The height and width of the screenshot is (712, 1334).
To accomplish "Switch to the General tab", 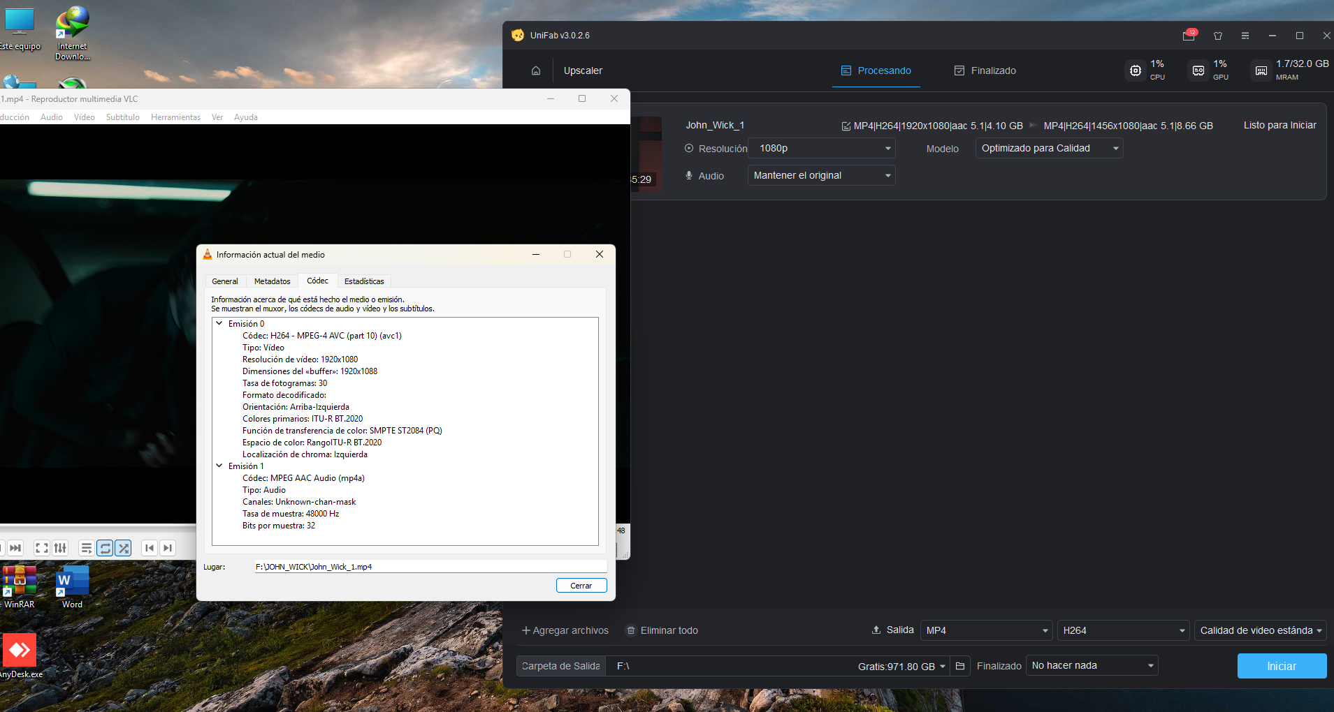I will [x=225, y=281].
